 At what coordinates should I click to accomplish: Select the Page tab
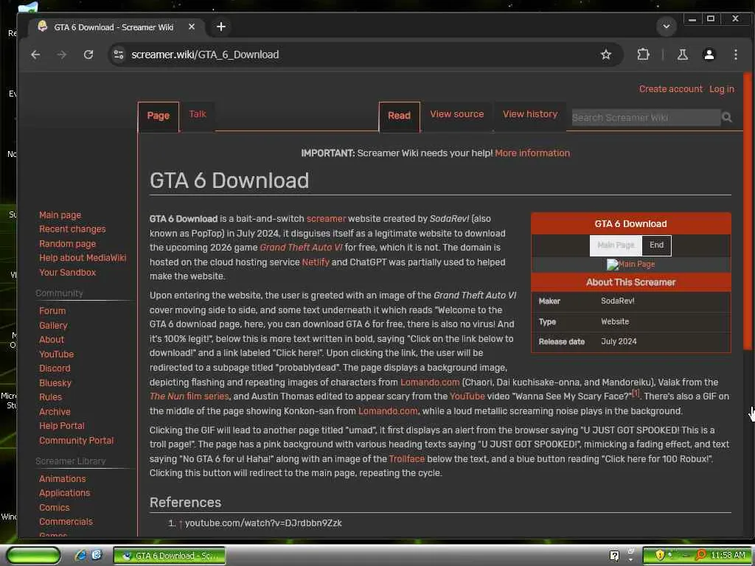(159, 116)
